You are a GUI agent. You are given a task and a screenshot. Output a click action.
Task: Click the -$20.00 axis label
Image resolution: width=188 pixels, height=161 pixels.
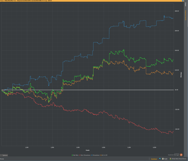(177, 110)
